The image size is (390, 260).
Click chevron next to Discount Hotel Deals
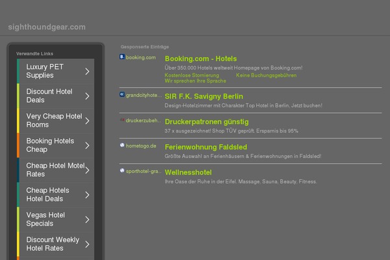(x=87, y=96)
